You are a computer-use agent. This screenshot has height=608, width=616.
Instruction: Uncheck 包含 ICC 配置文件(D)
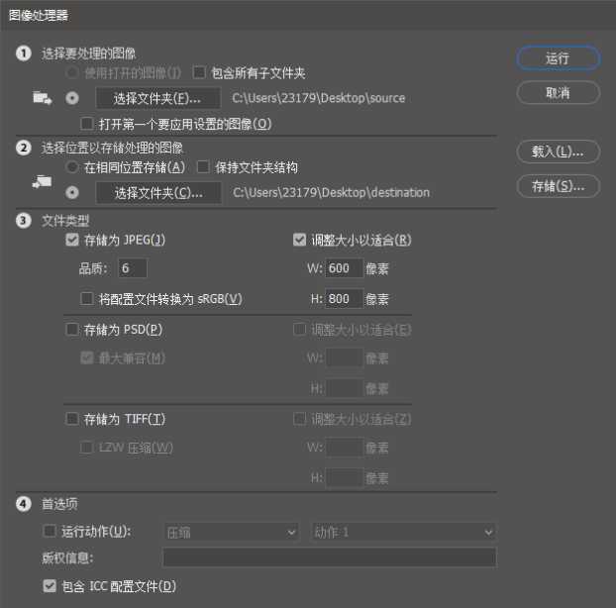pyautogui.click(x=50, y=586)
